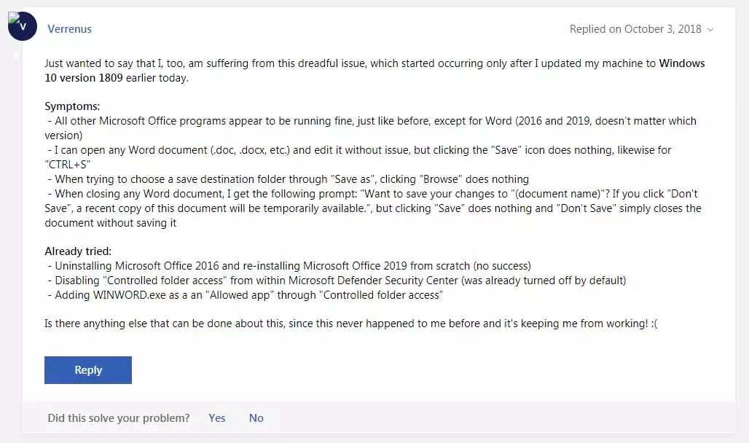Click the "Replied on October 3, 2018" text
749x443 pixels.
tap(635, 29)
